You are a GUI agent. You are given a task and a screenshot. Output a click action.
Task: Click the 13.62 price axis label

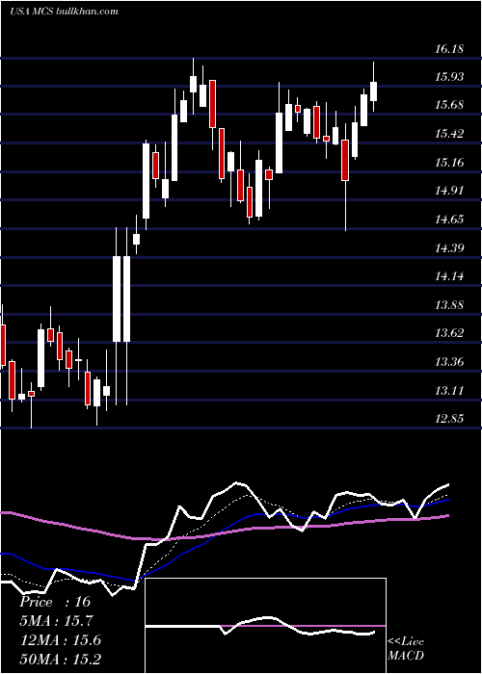pos(449,333)
